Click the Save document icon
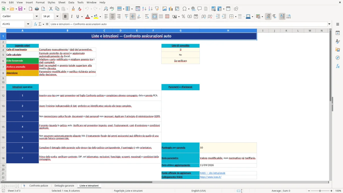This screenshot has height=193, width=343. coord(20,9)
